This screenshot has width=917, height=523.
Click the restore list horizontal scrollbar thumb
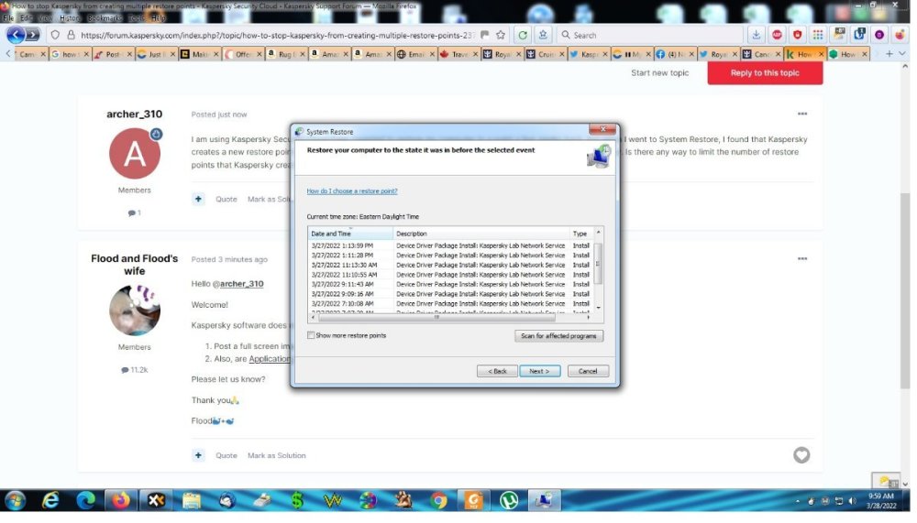(436, 317)
